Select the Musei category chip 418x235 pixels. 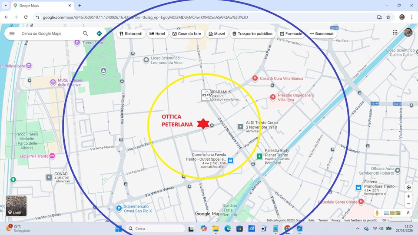coord(217,34)
